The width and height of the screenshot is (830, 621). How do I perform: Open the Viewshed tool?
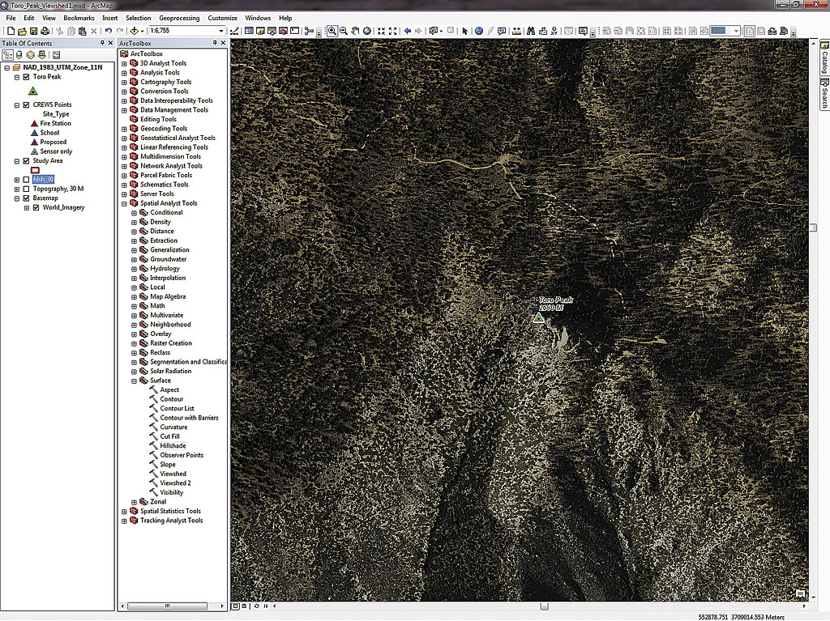coord(173,474)
